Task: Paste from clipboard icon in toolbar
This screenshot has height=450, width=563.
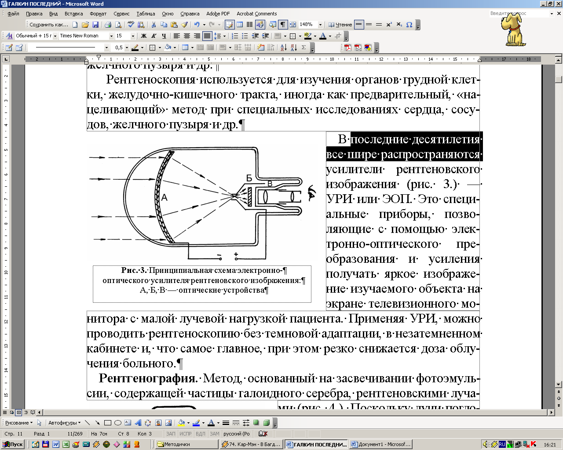Action: point(174,25)
